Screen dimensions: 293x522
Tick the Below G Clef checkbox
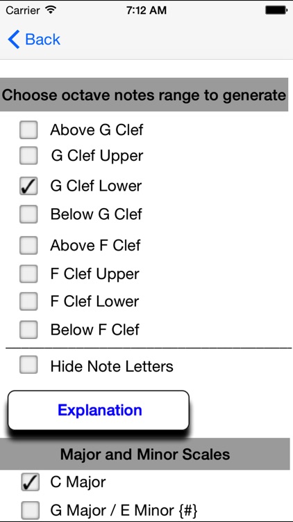(28, 214)
